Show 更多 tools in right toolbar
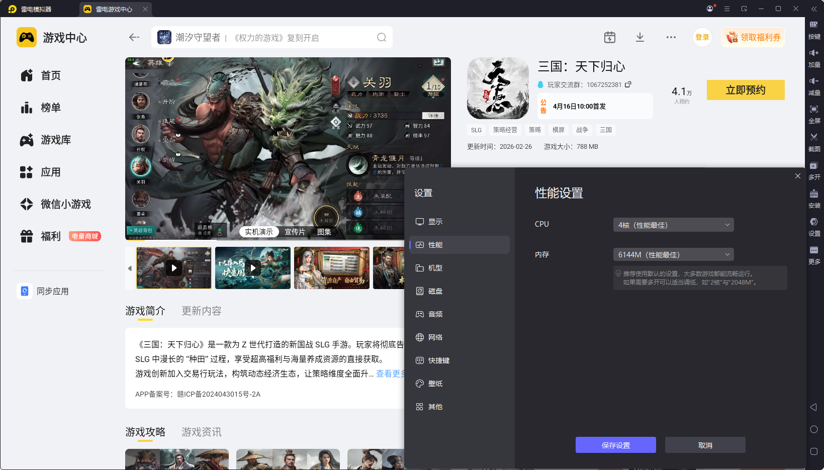This screenshot has height=470, width=824. pyautogui.click(x=814, y=255)
